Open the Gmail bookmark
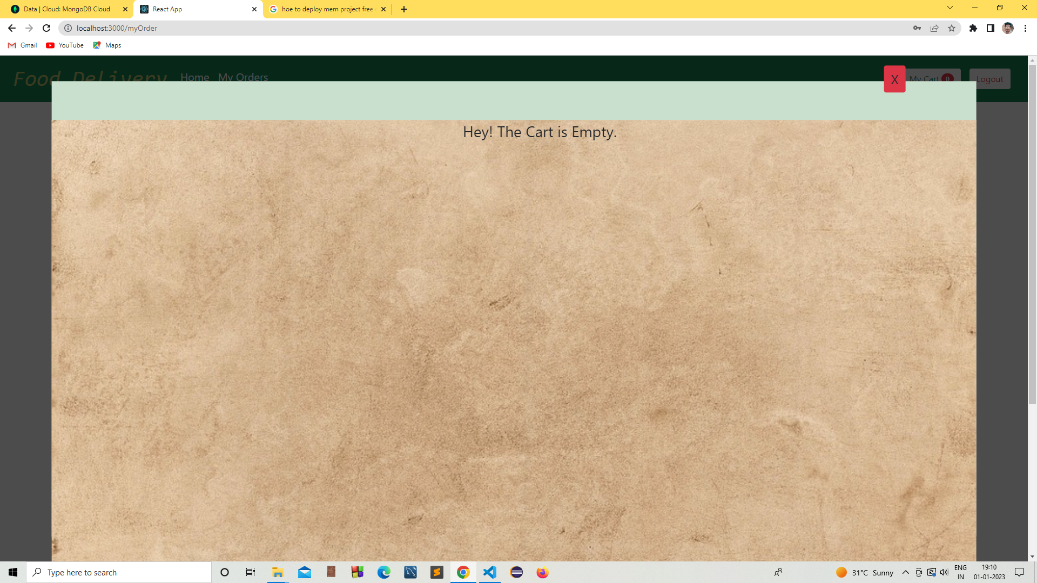The height and width of the screenshot is (583, 1037). (23, 45)
